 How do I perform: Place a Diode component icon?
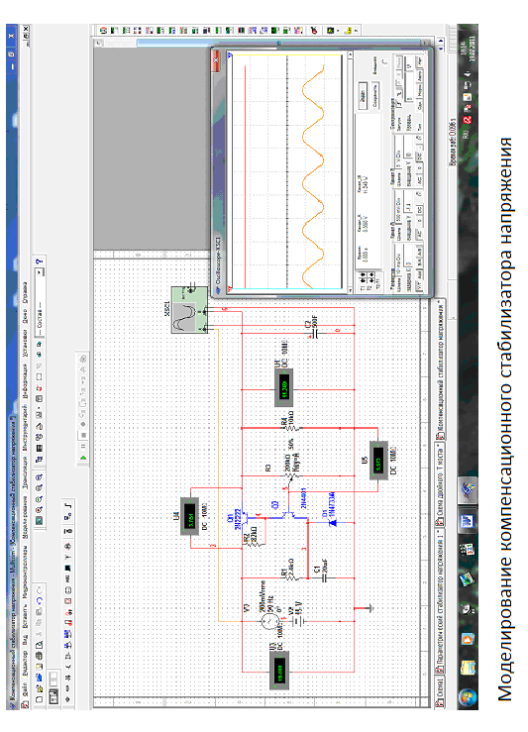pos(68,678)
